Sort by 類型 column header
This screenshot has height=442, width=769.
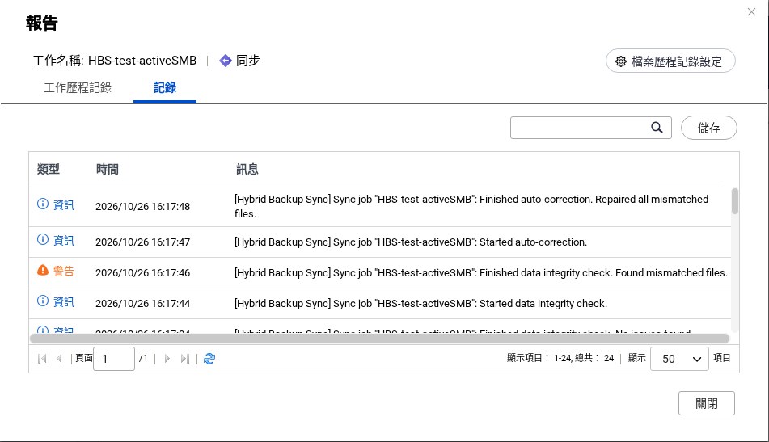[x=48, y=169]
